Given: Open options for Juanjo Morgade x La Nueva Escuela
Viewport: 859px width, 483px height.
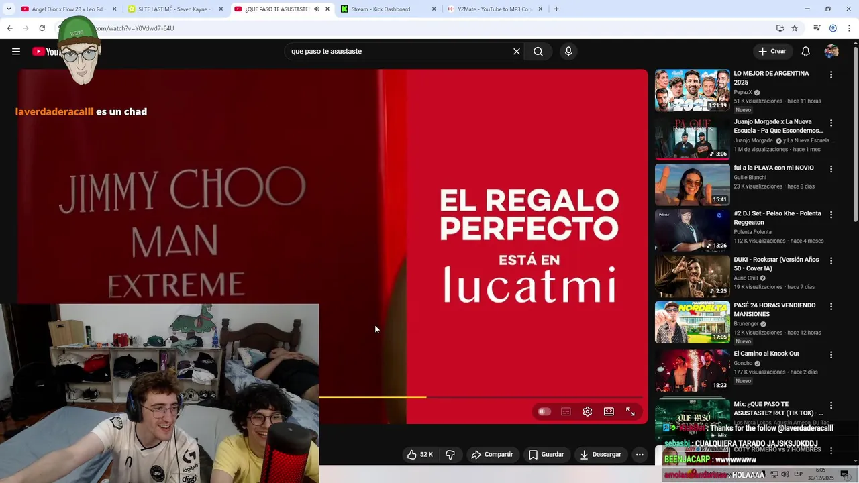Looking at the screenshot, I should (831, 123).
